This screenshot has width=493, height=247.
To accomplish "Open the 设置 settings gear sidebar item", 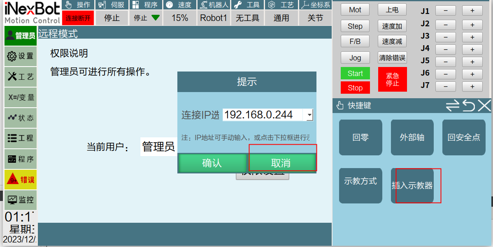I will [21, 56].
